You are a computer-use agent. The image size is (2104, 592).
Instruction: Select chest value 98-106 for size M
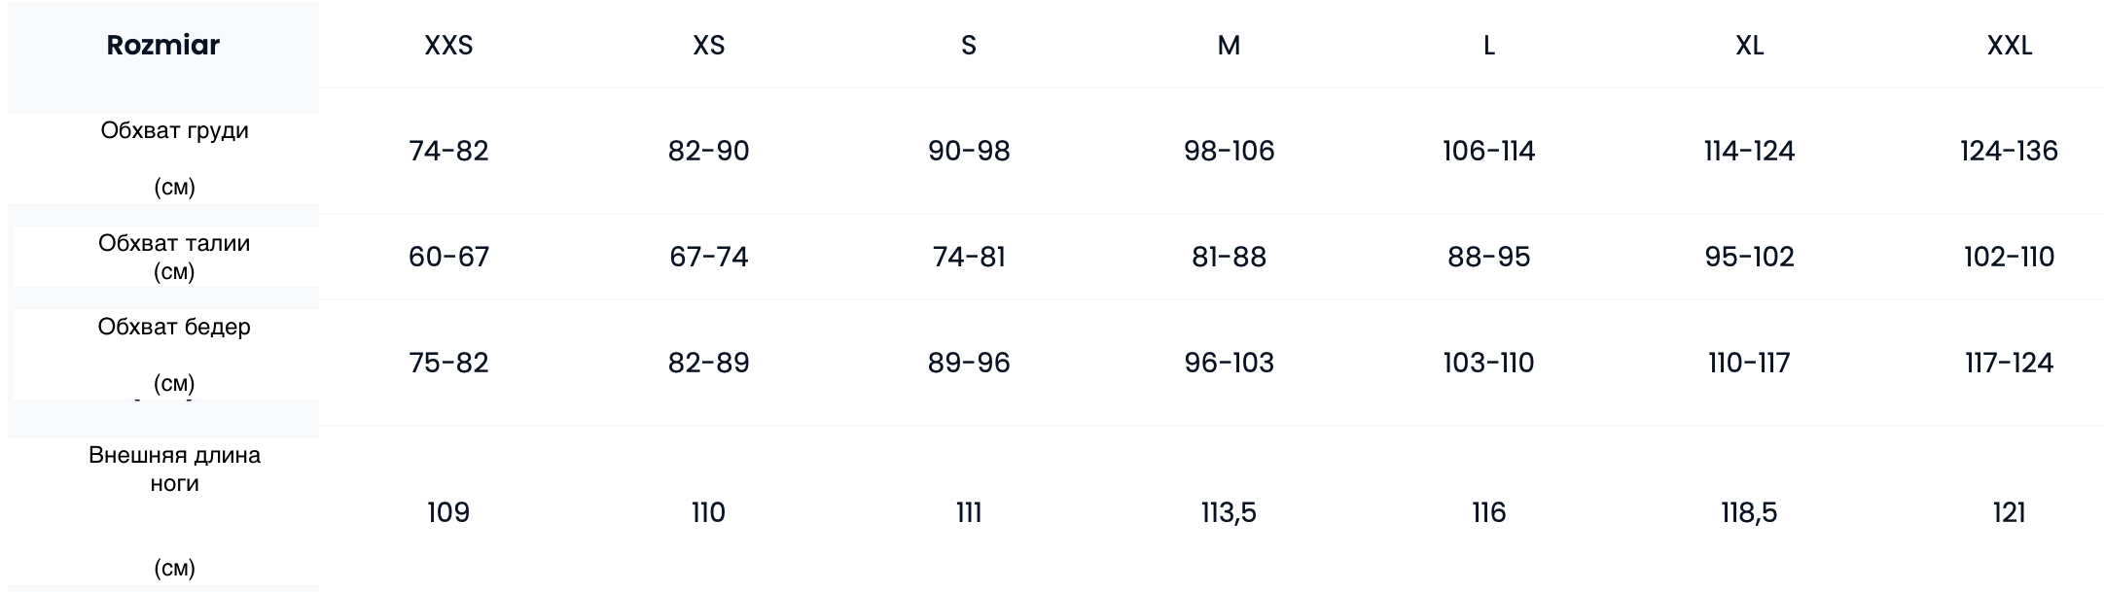[x=1229, y=151]
